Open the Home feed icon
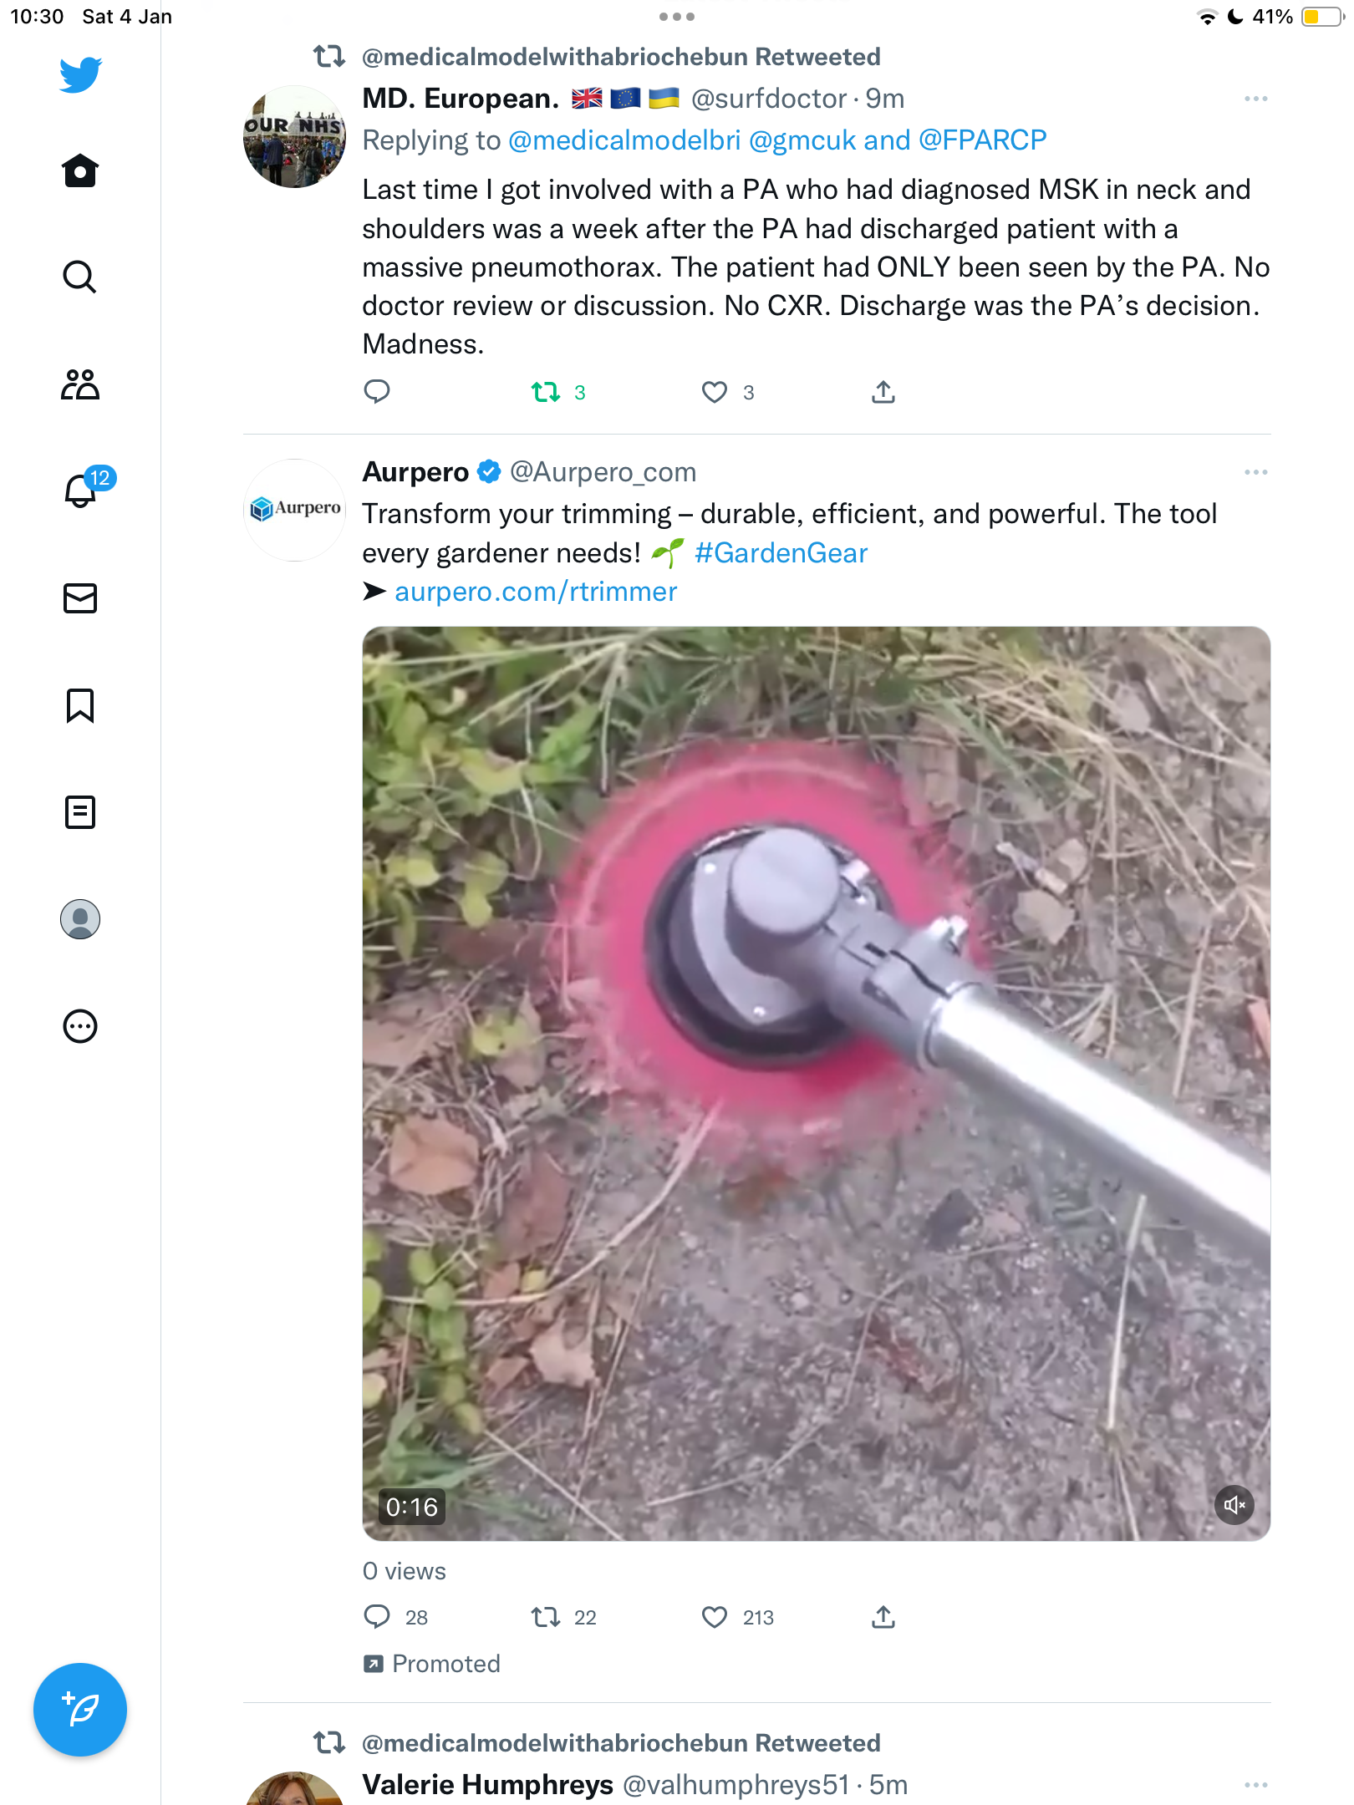 tap(80, 171)
